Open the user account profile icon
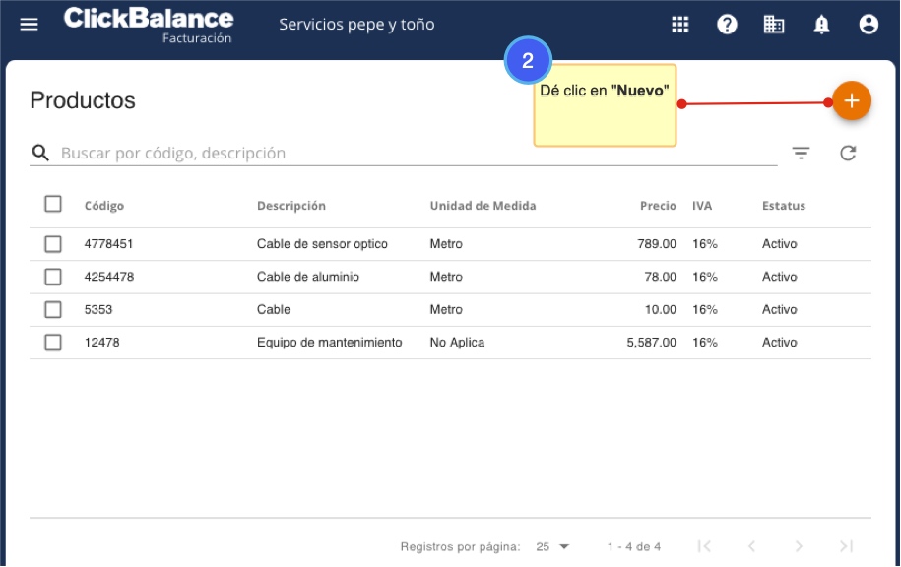Viewport: 901px width, 567px height. tap(869, 25)
